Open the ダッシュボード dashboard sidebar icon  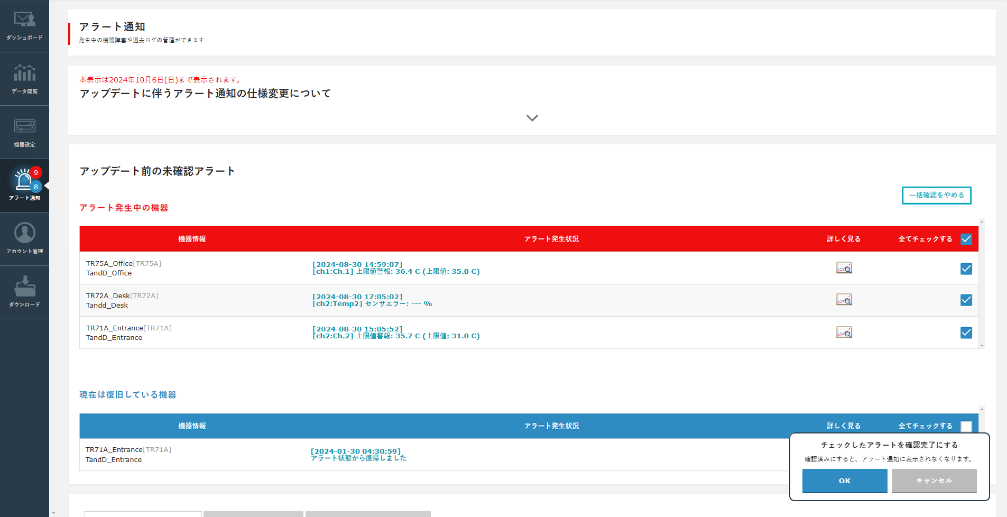click(x=24, y=26)
